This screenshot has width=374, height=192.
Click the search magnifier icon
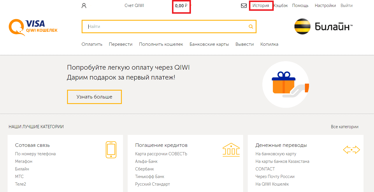pyautogui.click(x=251, y=27)
